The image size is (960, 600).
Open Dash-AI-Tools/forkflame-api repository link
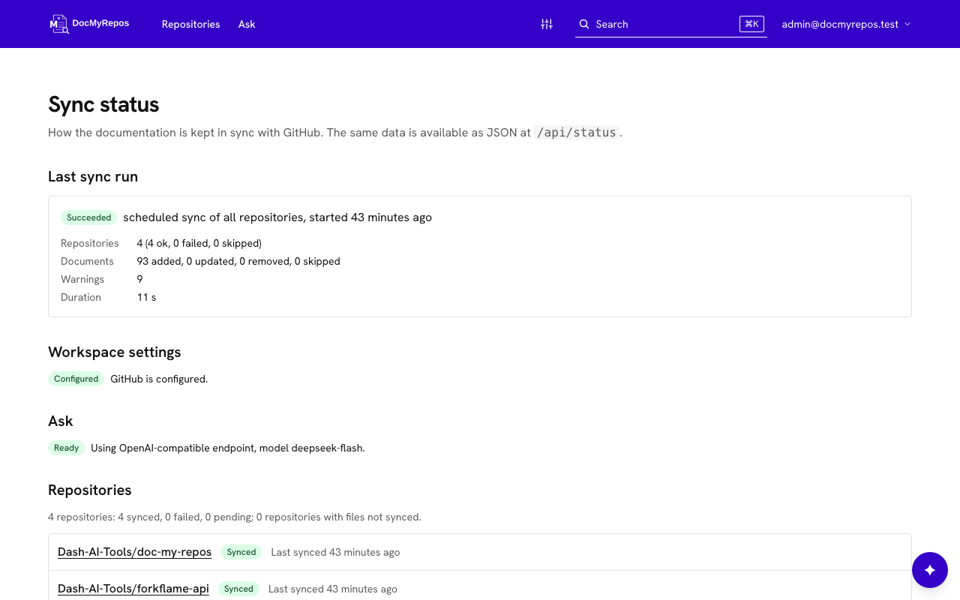point(133,589)
